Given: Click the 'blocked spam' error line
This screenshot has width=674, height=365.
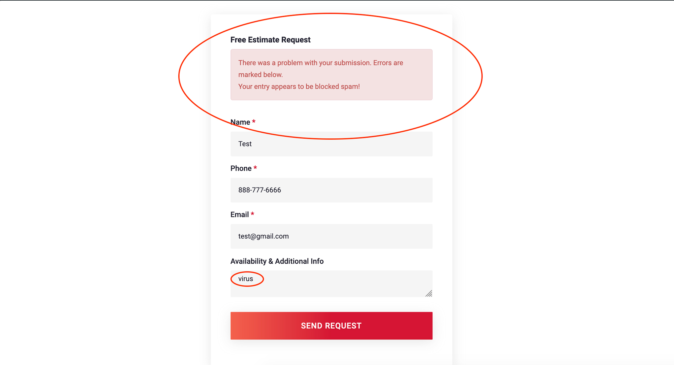Looking at the screenshot, I should pyautogui.click(x=299, y=87).
